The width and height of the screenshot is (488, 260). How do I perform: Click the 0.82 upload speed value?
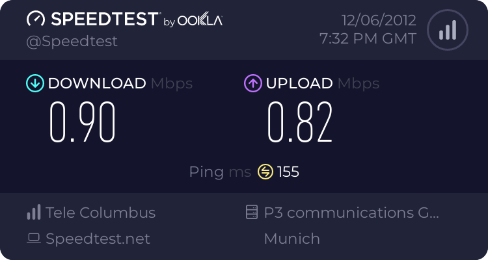[300, 122]
